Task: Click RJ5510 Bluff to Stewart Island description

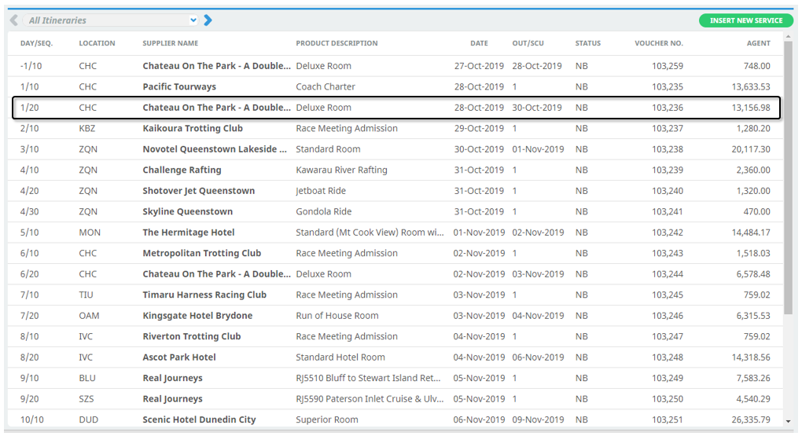Action: coord(368,378)
